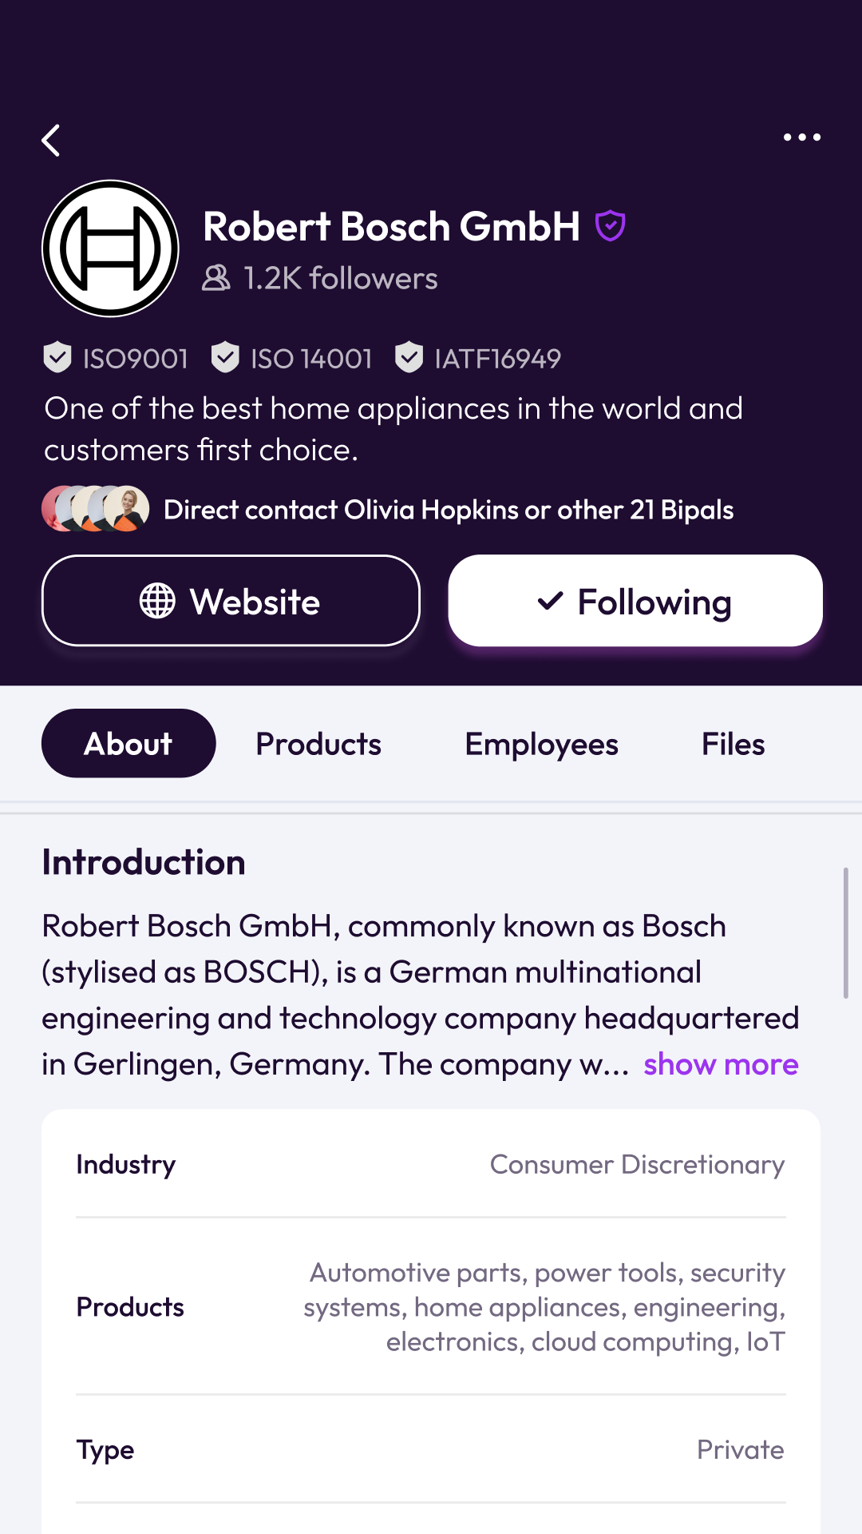Tap the purple verified shield badge
The width and height of the screenshot is (862, 1534).
611,226
